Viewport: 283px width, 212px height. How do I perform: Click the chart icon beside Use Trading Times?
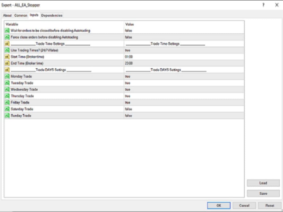pos(7,50)
